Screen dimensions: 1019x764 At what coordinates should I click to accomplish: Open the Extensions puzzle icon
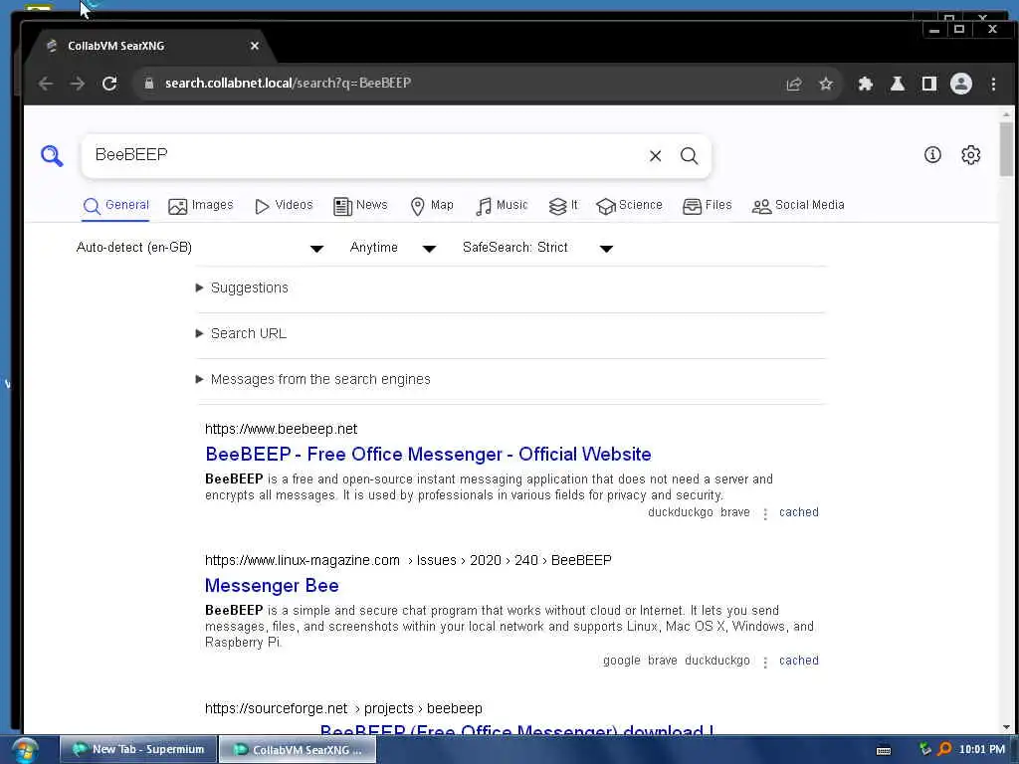click(x=865, y=84)
